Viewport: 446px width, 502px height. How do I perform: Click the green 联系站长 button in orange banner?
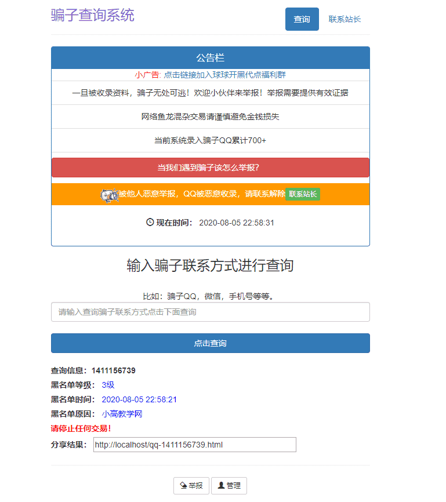[303, 194]
